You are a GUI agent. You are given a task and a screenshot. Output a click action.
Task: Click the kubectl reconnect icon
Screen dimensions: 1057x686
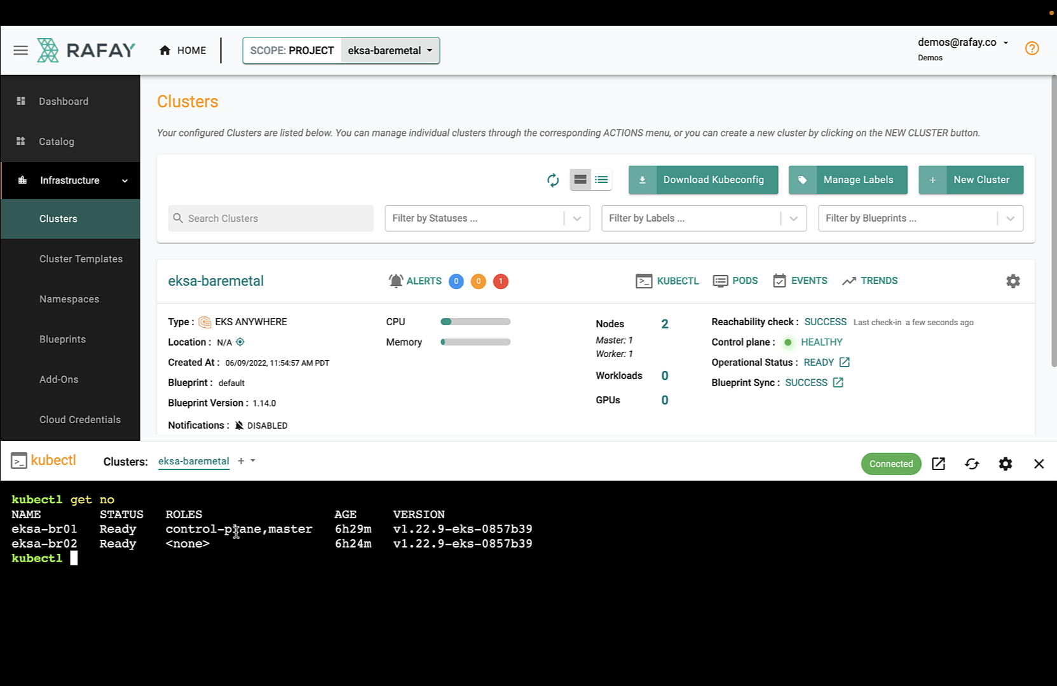[x=971, y=464]
